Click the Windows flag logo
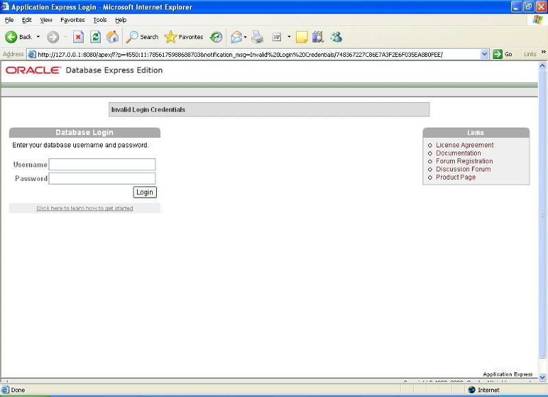548x397 pixels. pyautogui.click(x=538, y=20)
